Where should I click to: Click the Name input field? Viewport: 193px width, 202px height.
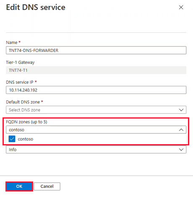coord(96,50)
